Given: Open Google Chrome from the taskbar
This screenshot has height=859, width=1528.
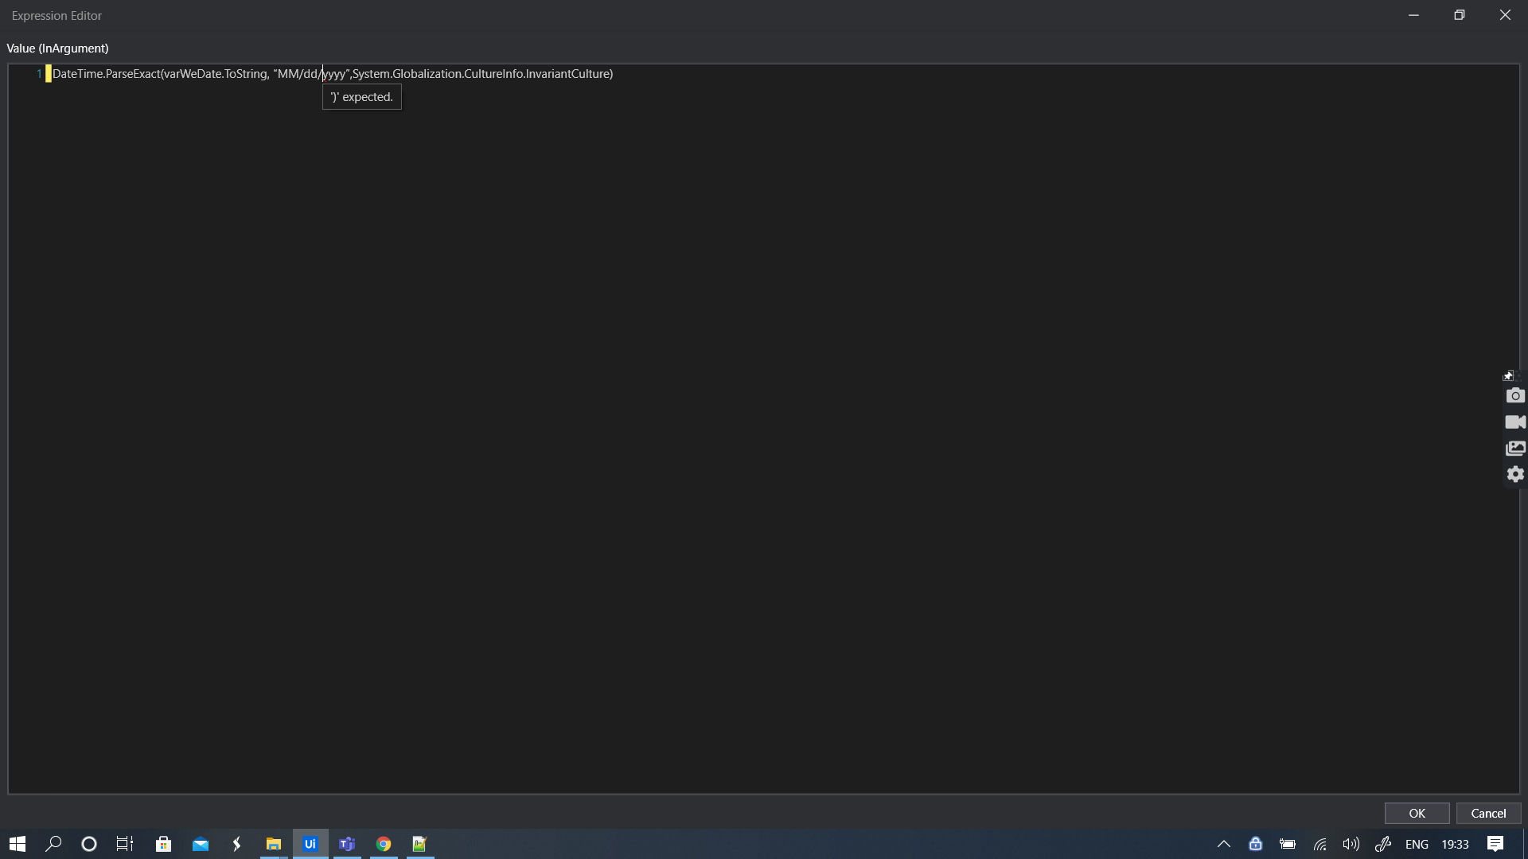Looking at the screenshot, I should point(384,844).
